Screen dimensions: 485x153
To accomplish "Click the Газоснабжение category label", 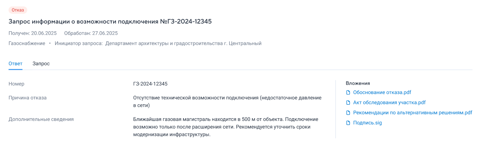I will 27,43.
